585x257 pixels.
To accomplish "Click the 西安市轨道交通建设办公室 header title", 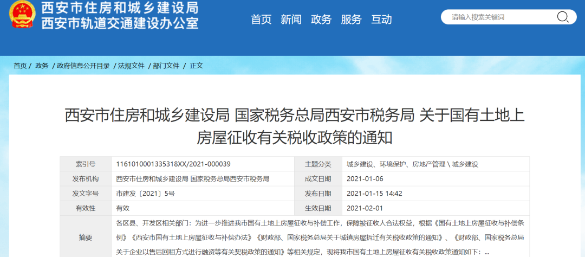I will coord(120,23).
